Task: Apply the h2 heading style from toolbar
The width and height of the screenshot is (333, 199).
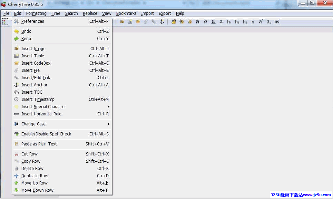Action: tap(237, 22)
